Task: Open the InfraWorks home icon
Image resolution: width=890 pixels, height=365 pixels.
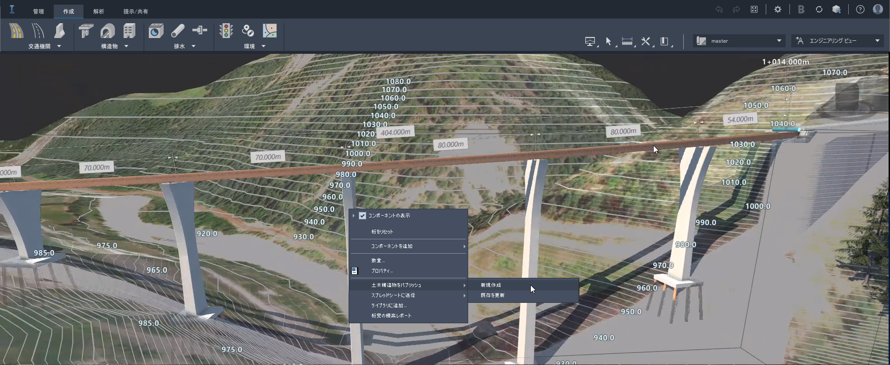Action: click(12, 9)
